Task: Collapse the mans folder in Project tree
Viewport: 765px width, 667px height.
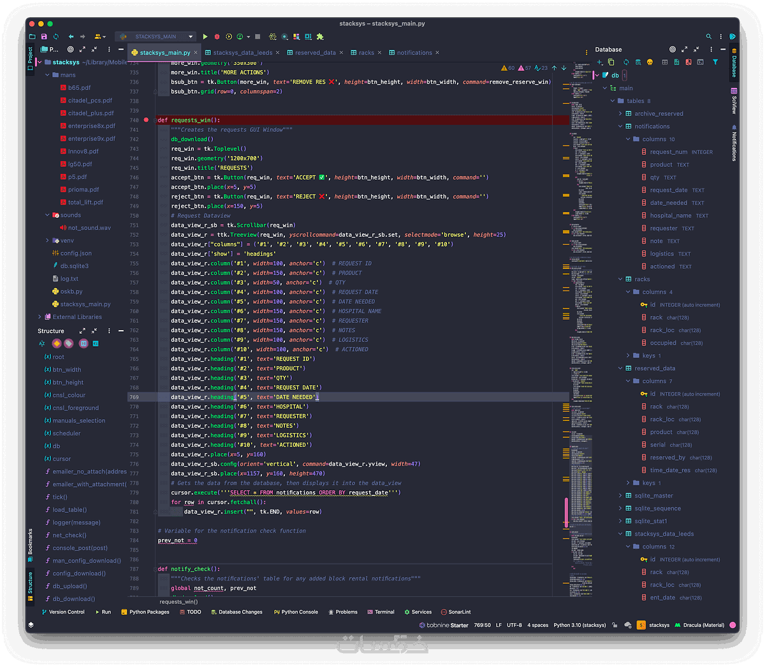Action: 47,75
